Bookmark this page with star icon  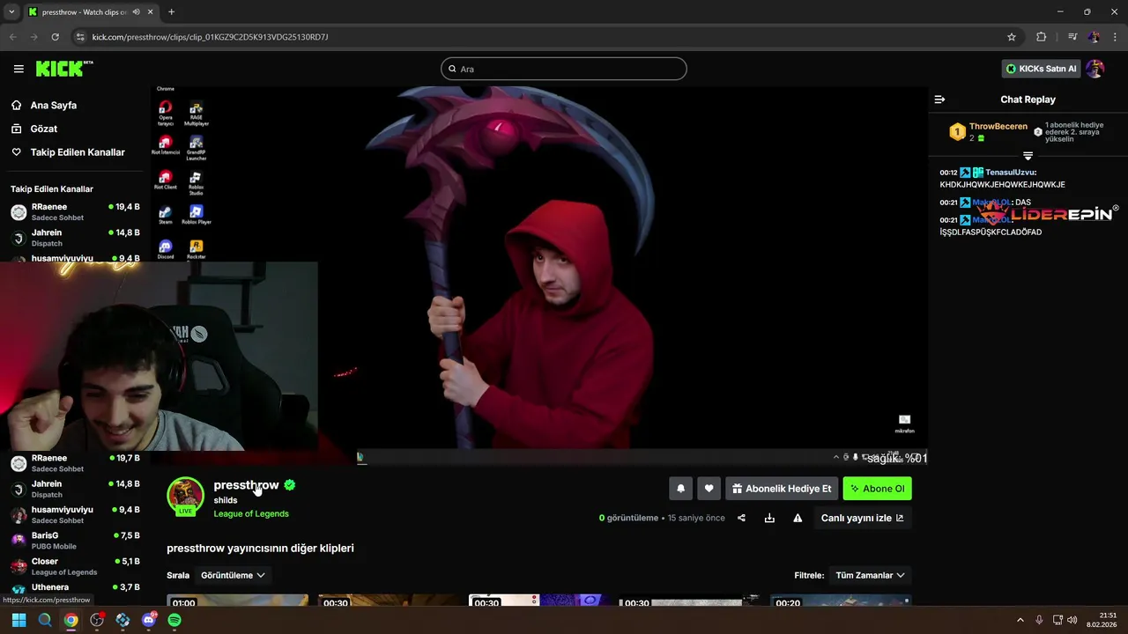point(1012,37)
